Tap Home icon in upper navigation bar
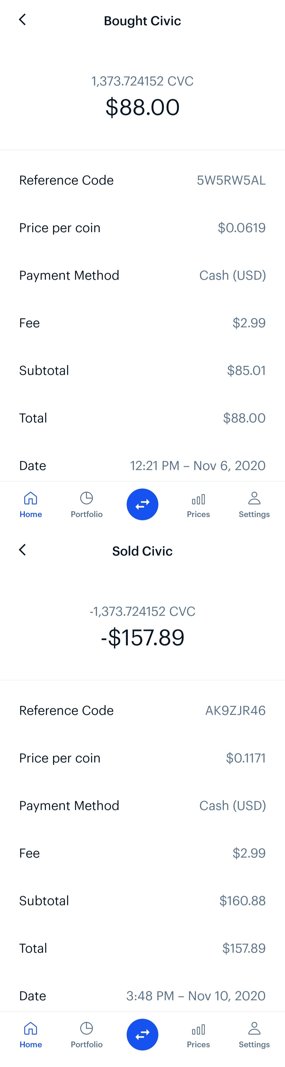Image resolution: width=285 pixels, height=1067 pixels. point(31,498)
